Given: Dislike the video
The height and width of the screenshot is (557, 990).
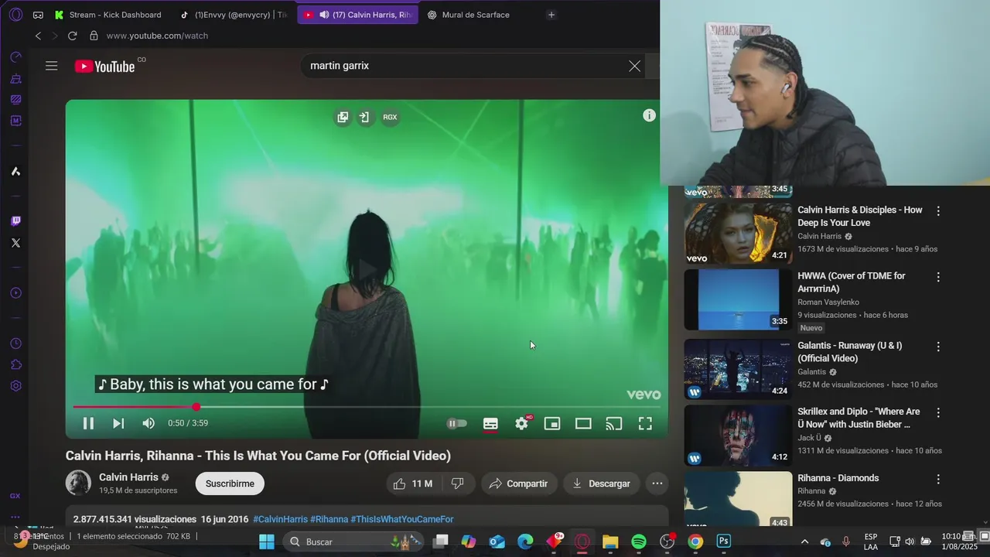Looking at the screenshot, I should [457, 484].
